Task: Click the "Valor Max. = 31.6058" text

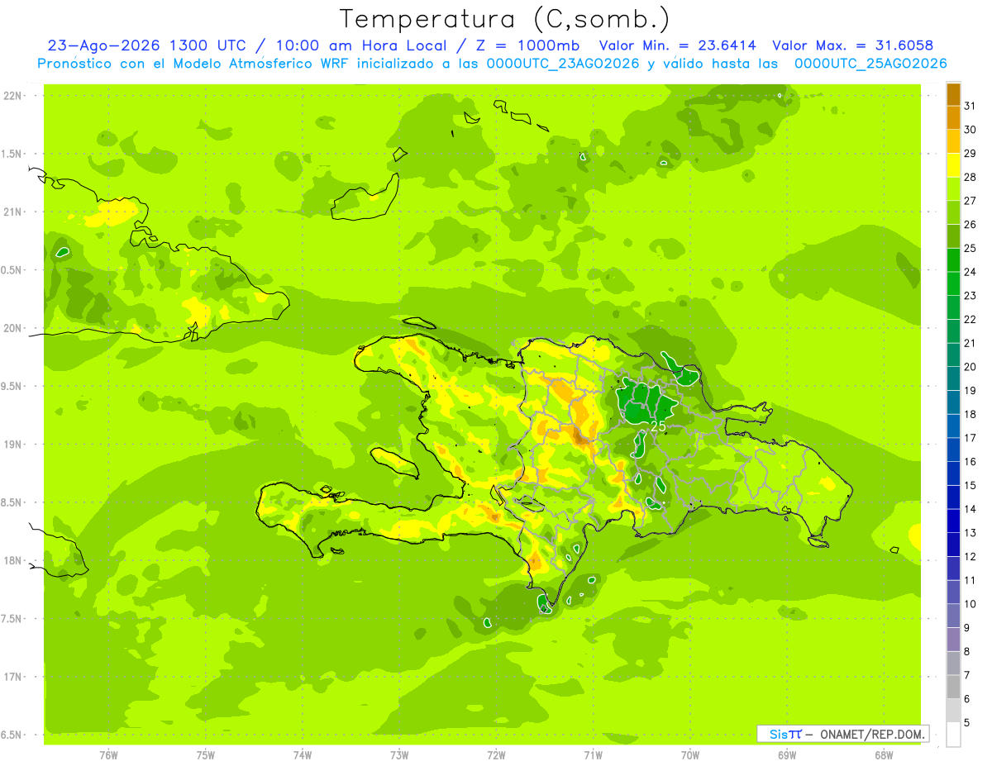Action: (852, 45)
